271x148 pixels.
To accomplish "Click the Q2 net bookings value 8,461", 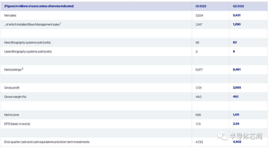I will [237, 69].
